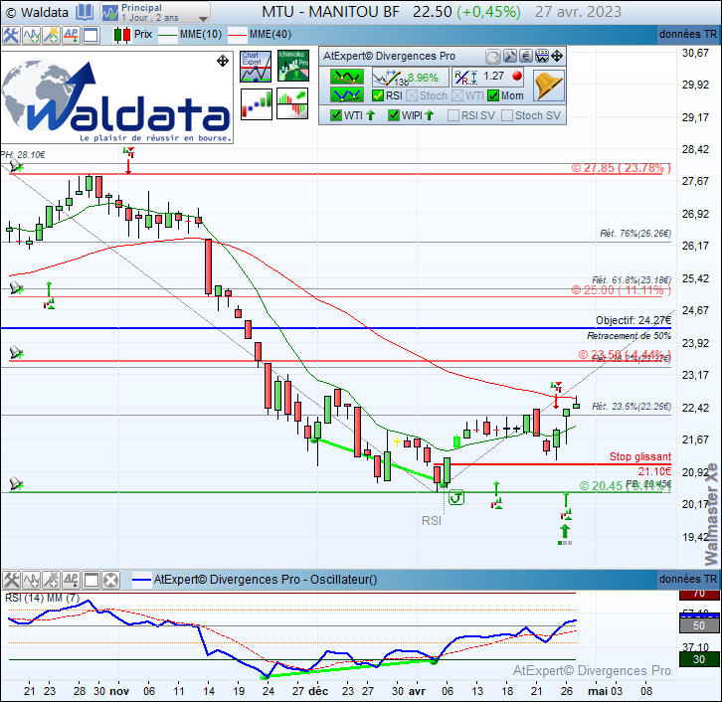Uncheck the Mom checkbox

493,95
